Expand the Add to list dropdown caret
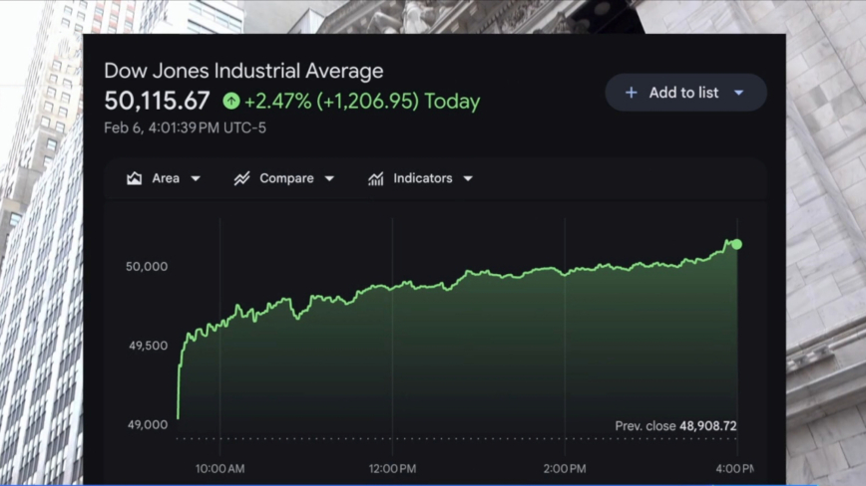This screenshot has height=486, width=866. (739, 93)
